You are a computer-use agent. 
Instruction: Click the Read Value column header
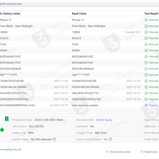click(x=79, y=13)
